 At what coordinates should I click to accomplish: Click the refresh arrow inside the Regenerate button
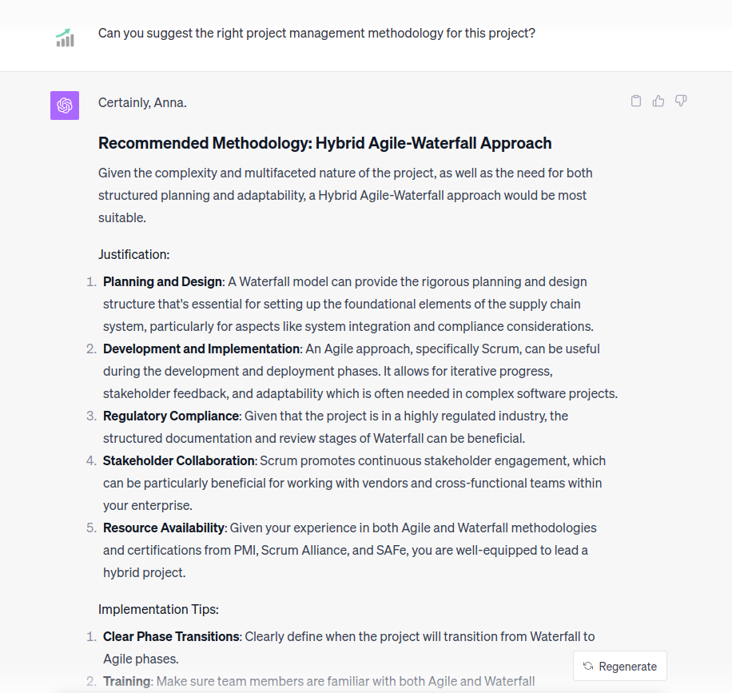coord(587,665)
